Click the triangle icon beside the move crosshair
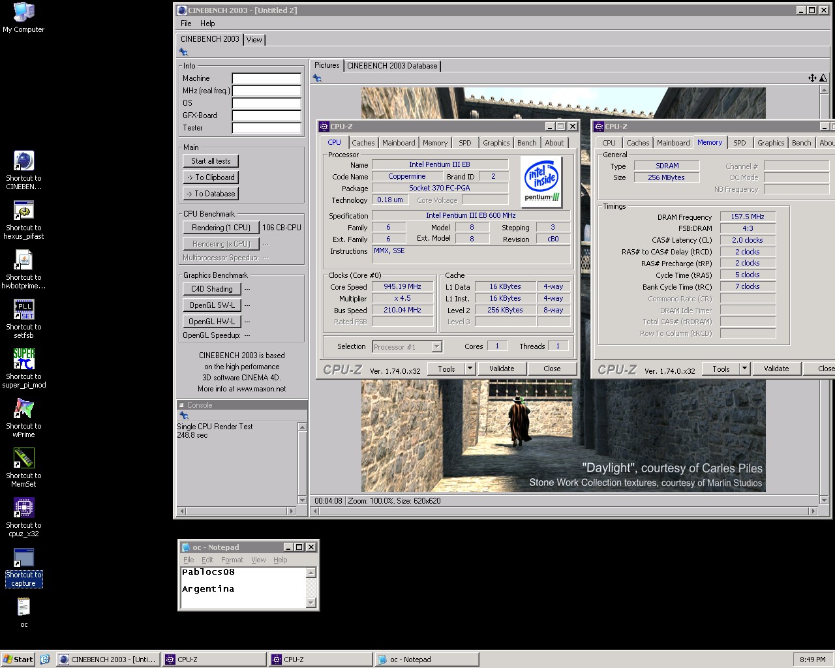835x668 pixels. pyautogui.click(x=823, y=78)
